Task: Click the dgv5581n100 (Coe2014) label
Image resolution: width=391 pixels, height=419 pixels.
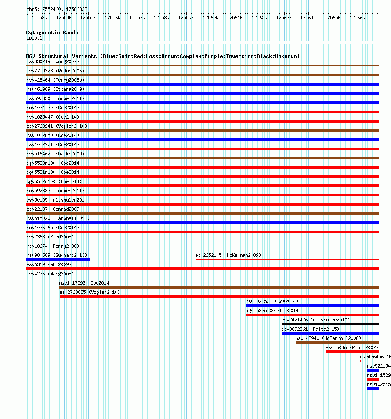Action: point(54,172)
